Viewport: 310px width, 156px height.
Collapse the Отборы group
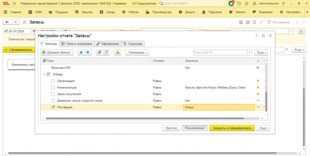coord(44,74)
